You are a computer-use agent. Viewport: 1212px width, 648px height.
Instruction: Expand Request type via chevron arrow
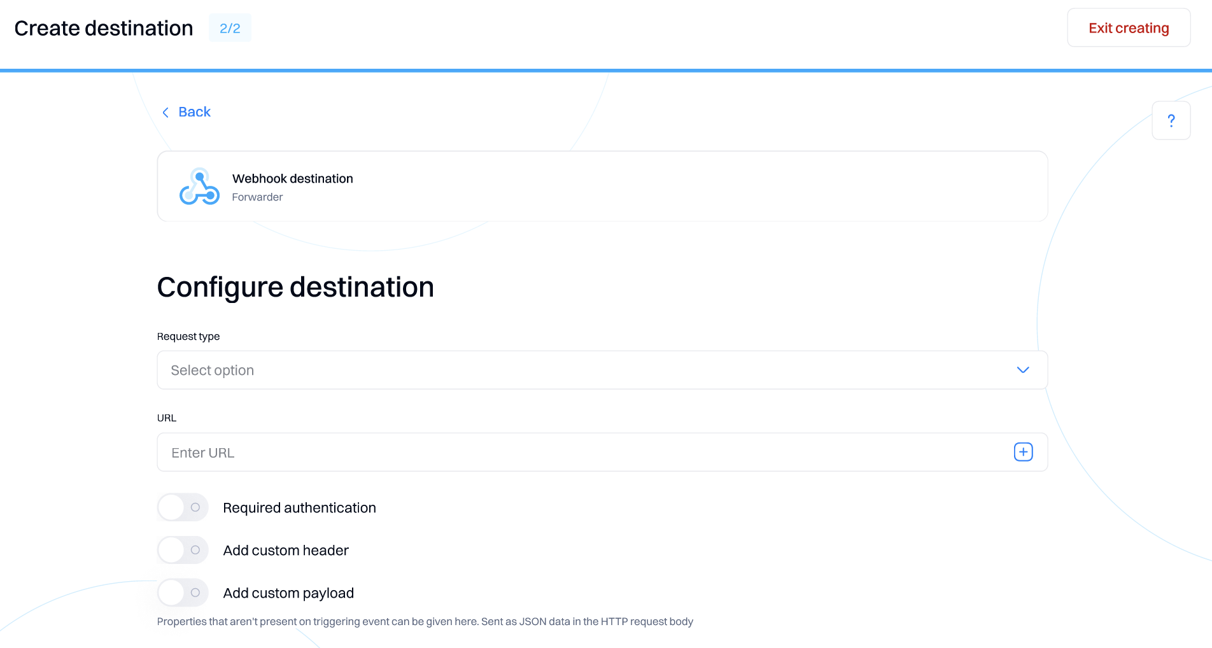(x=1023, y=370)
